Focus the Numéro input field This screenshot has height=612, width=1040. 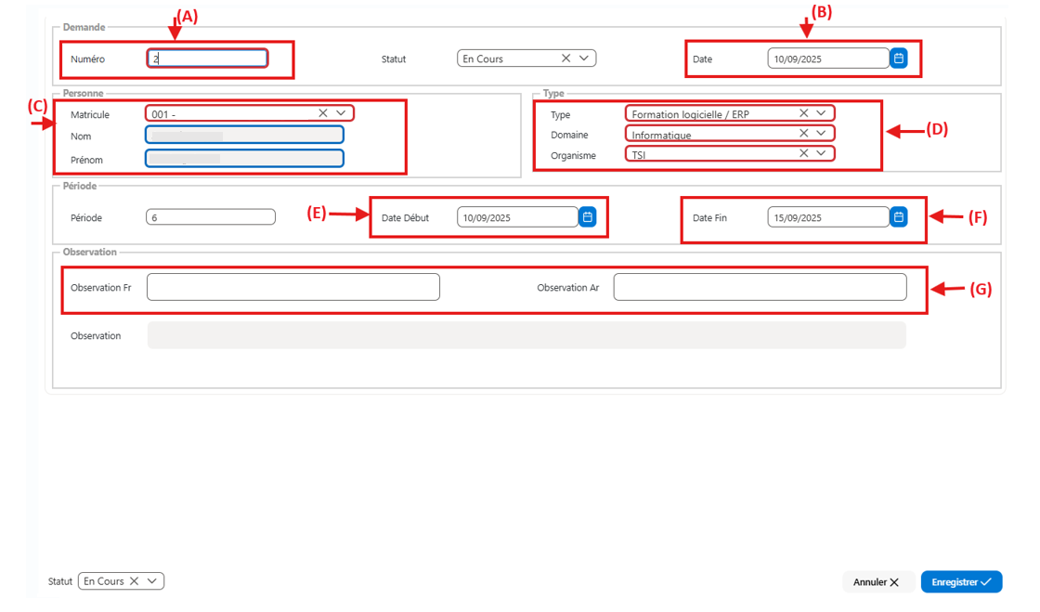pos(208,59)
